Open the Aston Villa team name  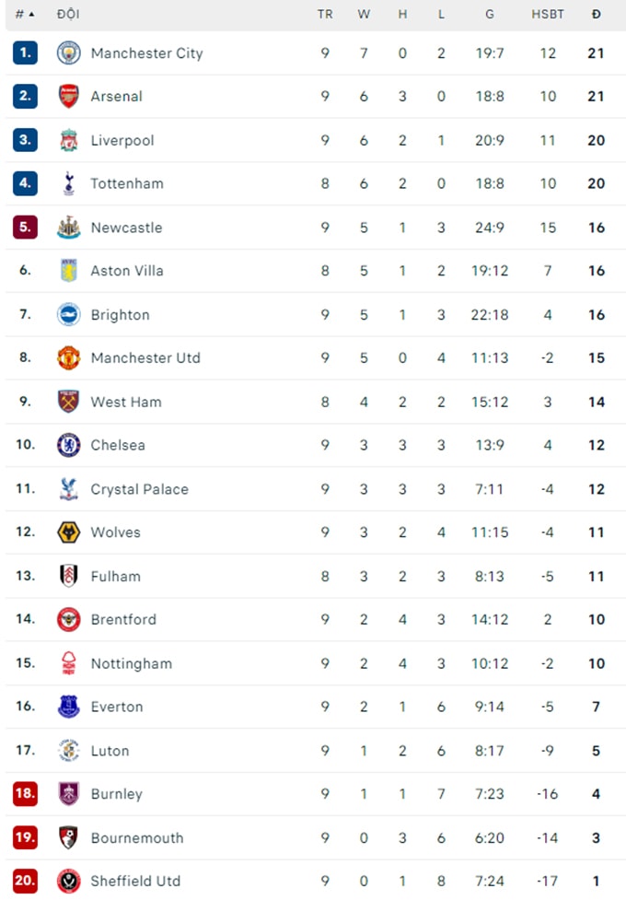[x=127, y=271]
